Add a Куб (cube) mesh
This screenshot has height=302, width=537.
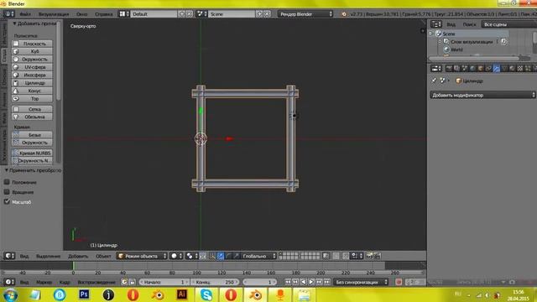click(32, 51)
